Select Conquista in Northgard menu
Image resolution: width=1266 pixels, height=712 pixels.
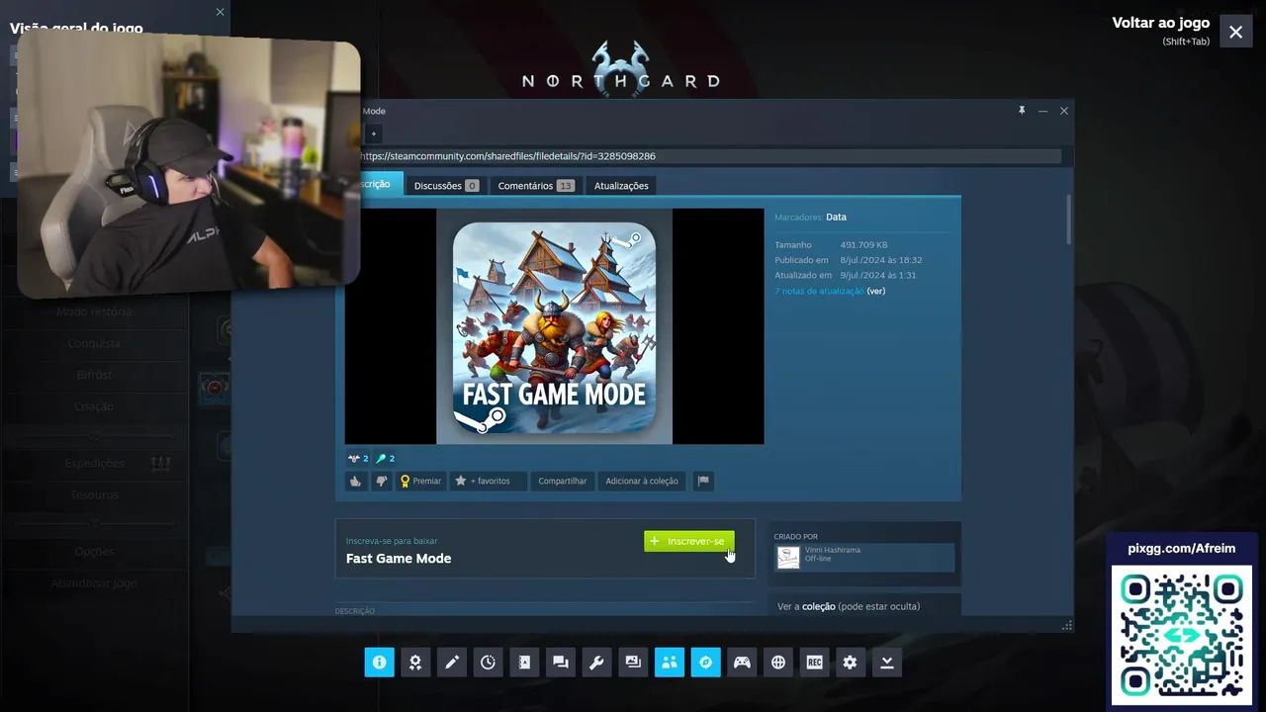[94, 343]
